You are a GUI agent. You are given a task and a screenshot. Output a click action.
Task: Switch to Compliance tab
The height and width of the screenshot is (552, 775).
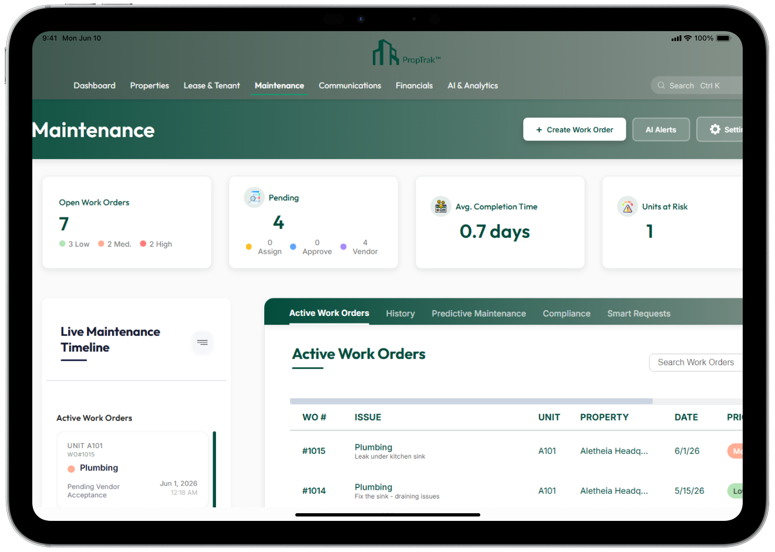point(567,314)
